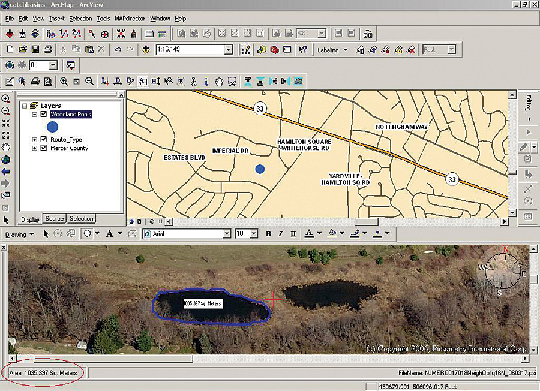The image size is (540, 391).
Task: Open the Help menu
Action: click(x=180, y=19)
